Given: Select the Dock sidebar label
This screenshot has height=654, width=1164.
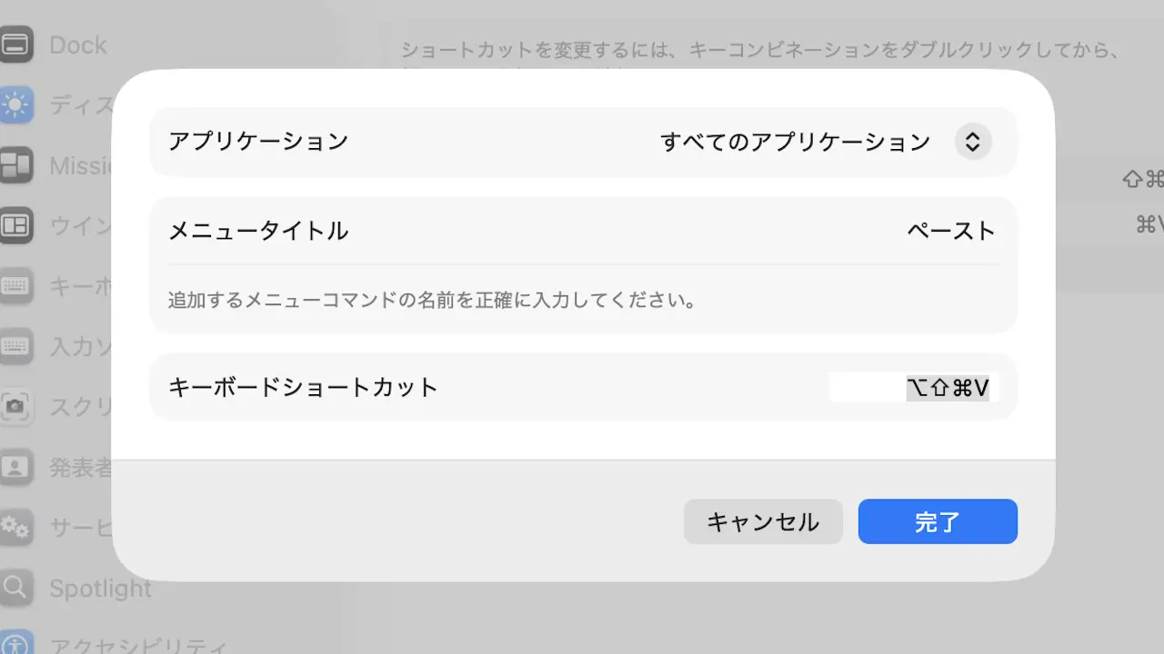Looking at the screenshot, I should point(78,45).
